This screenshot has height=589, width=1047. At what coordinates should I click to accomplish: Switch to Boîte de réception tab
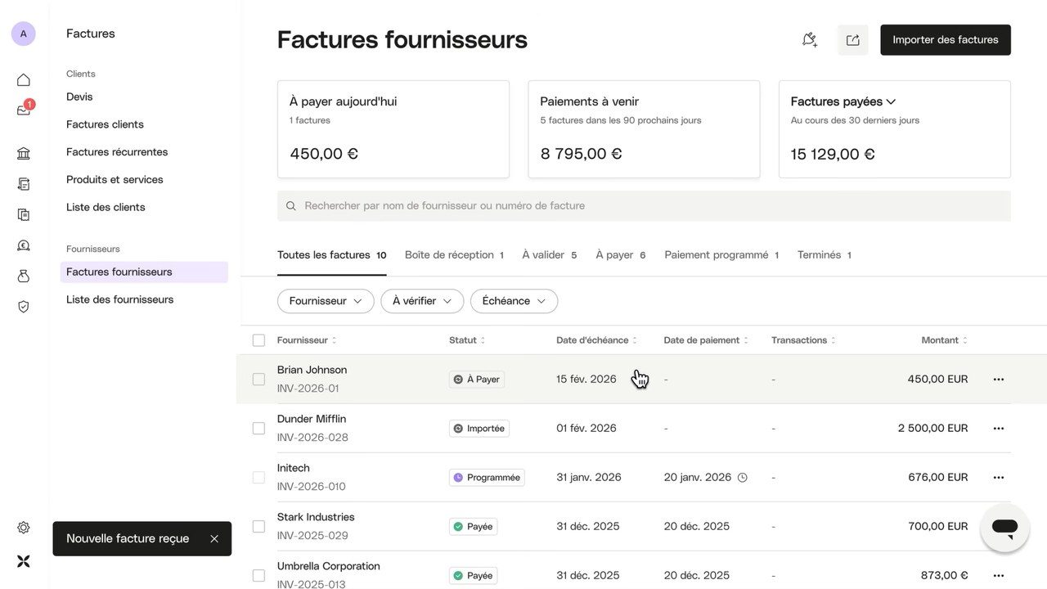pos(454,255)
